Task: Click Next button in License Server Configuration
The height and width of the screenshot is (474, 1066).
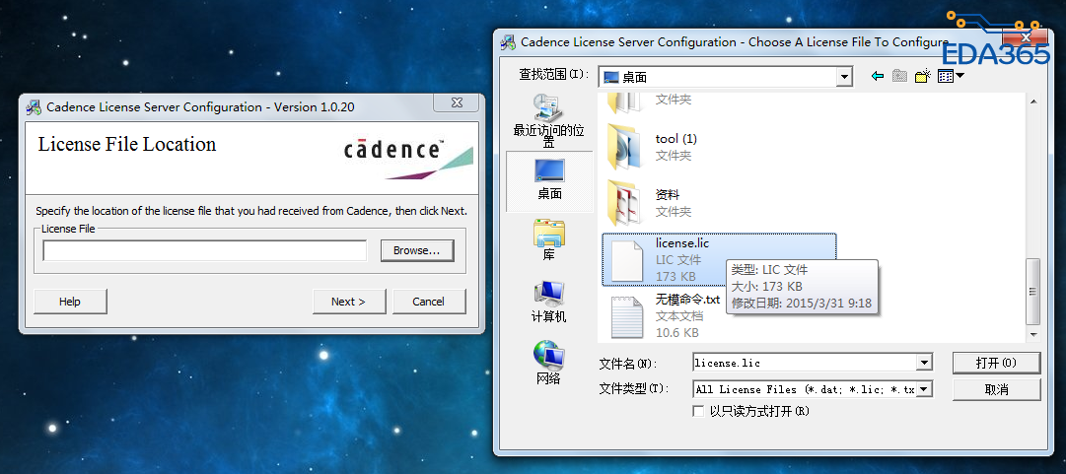Action: [x=349, y=302]
